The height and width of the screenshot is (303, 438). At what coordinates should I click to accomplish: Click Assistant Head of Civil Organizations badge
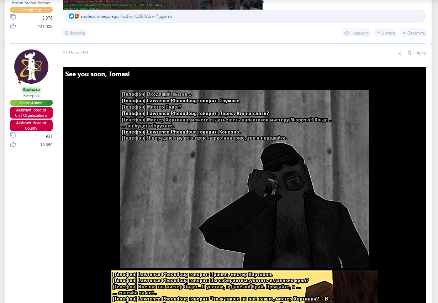click(x=31, y=113)
